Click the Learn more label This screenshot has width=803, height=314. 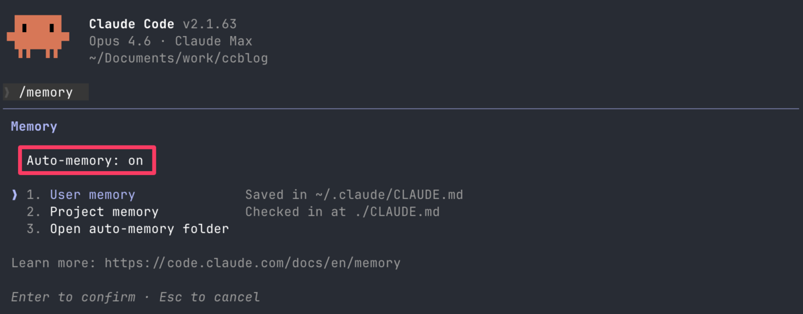(54, 263)
